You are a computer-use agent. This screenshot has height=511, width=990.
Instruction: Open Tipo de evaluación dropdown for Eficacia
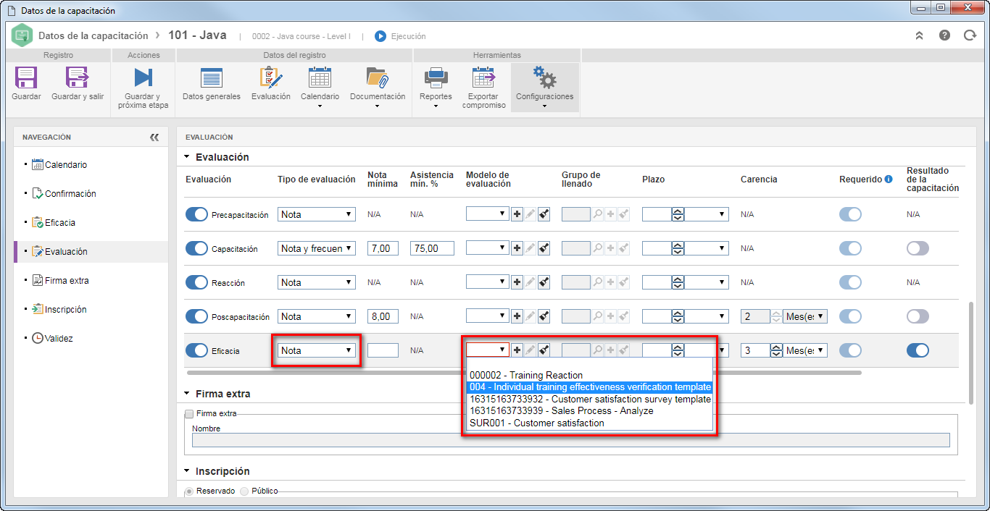[x=317, y=350]
